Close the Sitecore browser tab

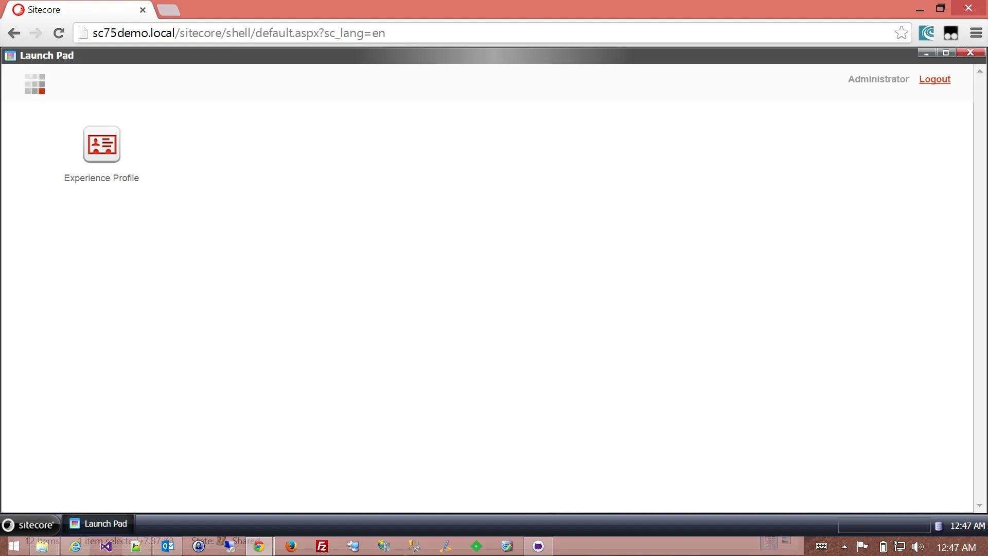click(x=143, y=10)
